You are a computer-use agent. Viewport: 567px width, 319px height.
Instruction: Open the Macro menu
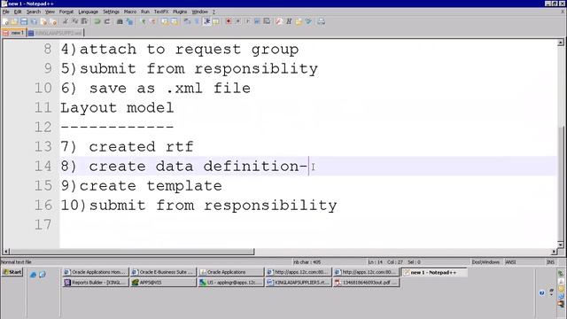(130, 12)
